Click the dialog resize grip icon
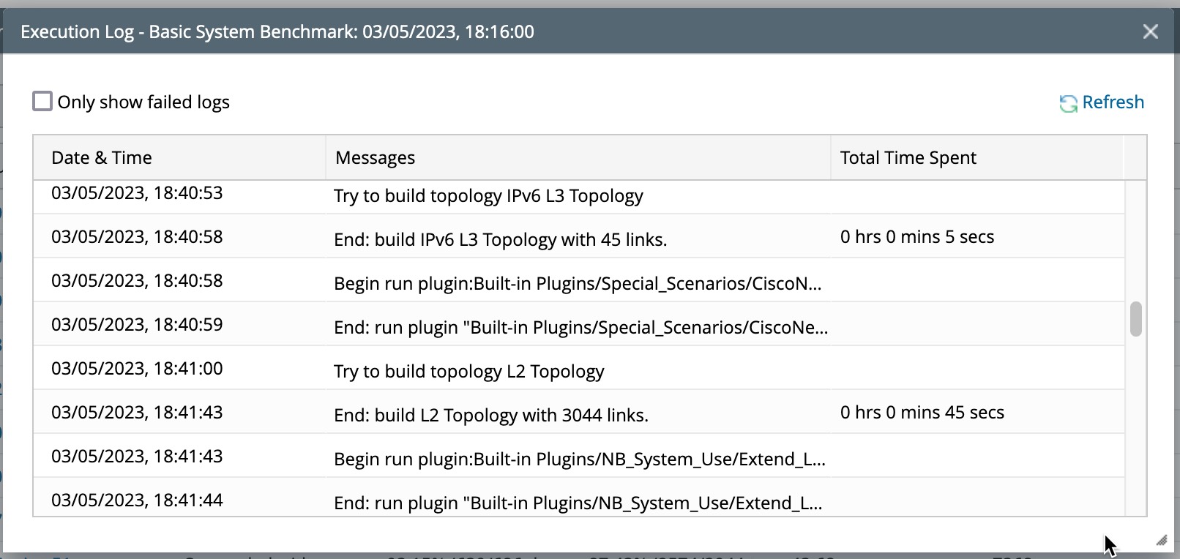1180x559 pixels. (x=1161, y=541)
